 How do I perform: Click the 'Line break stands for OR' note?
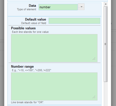[28, 102]
